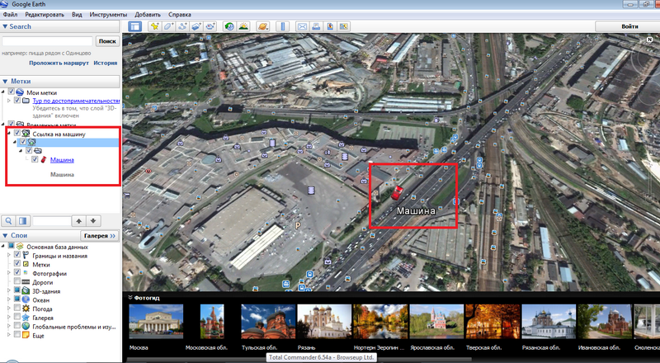
Task: Click the email envelope toolbar icon
Action: 302,27
